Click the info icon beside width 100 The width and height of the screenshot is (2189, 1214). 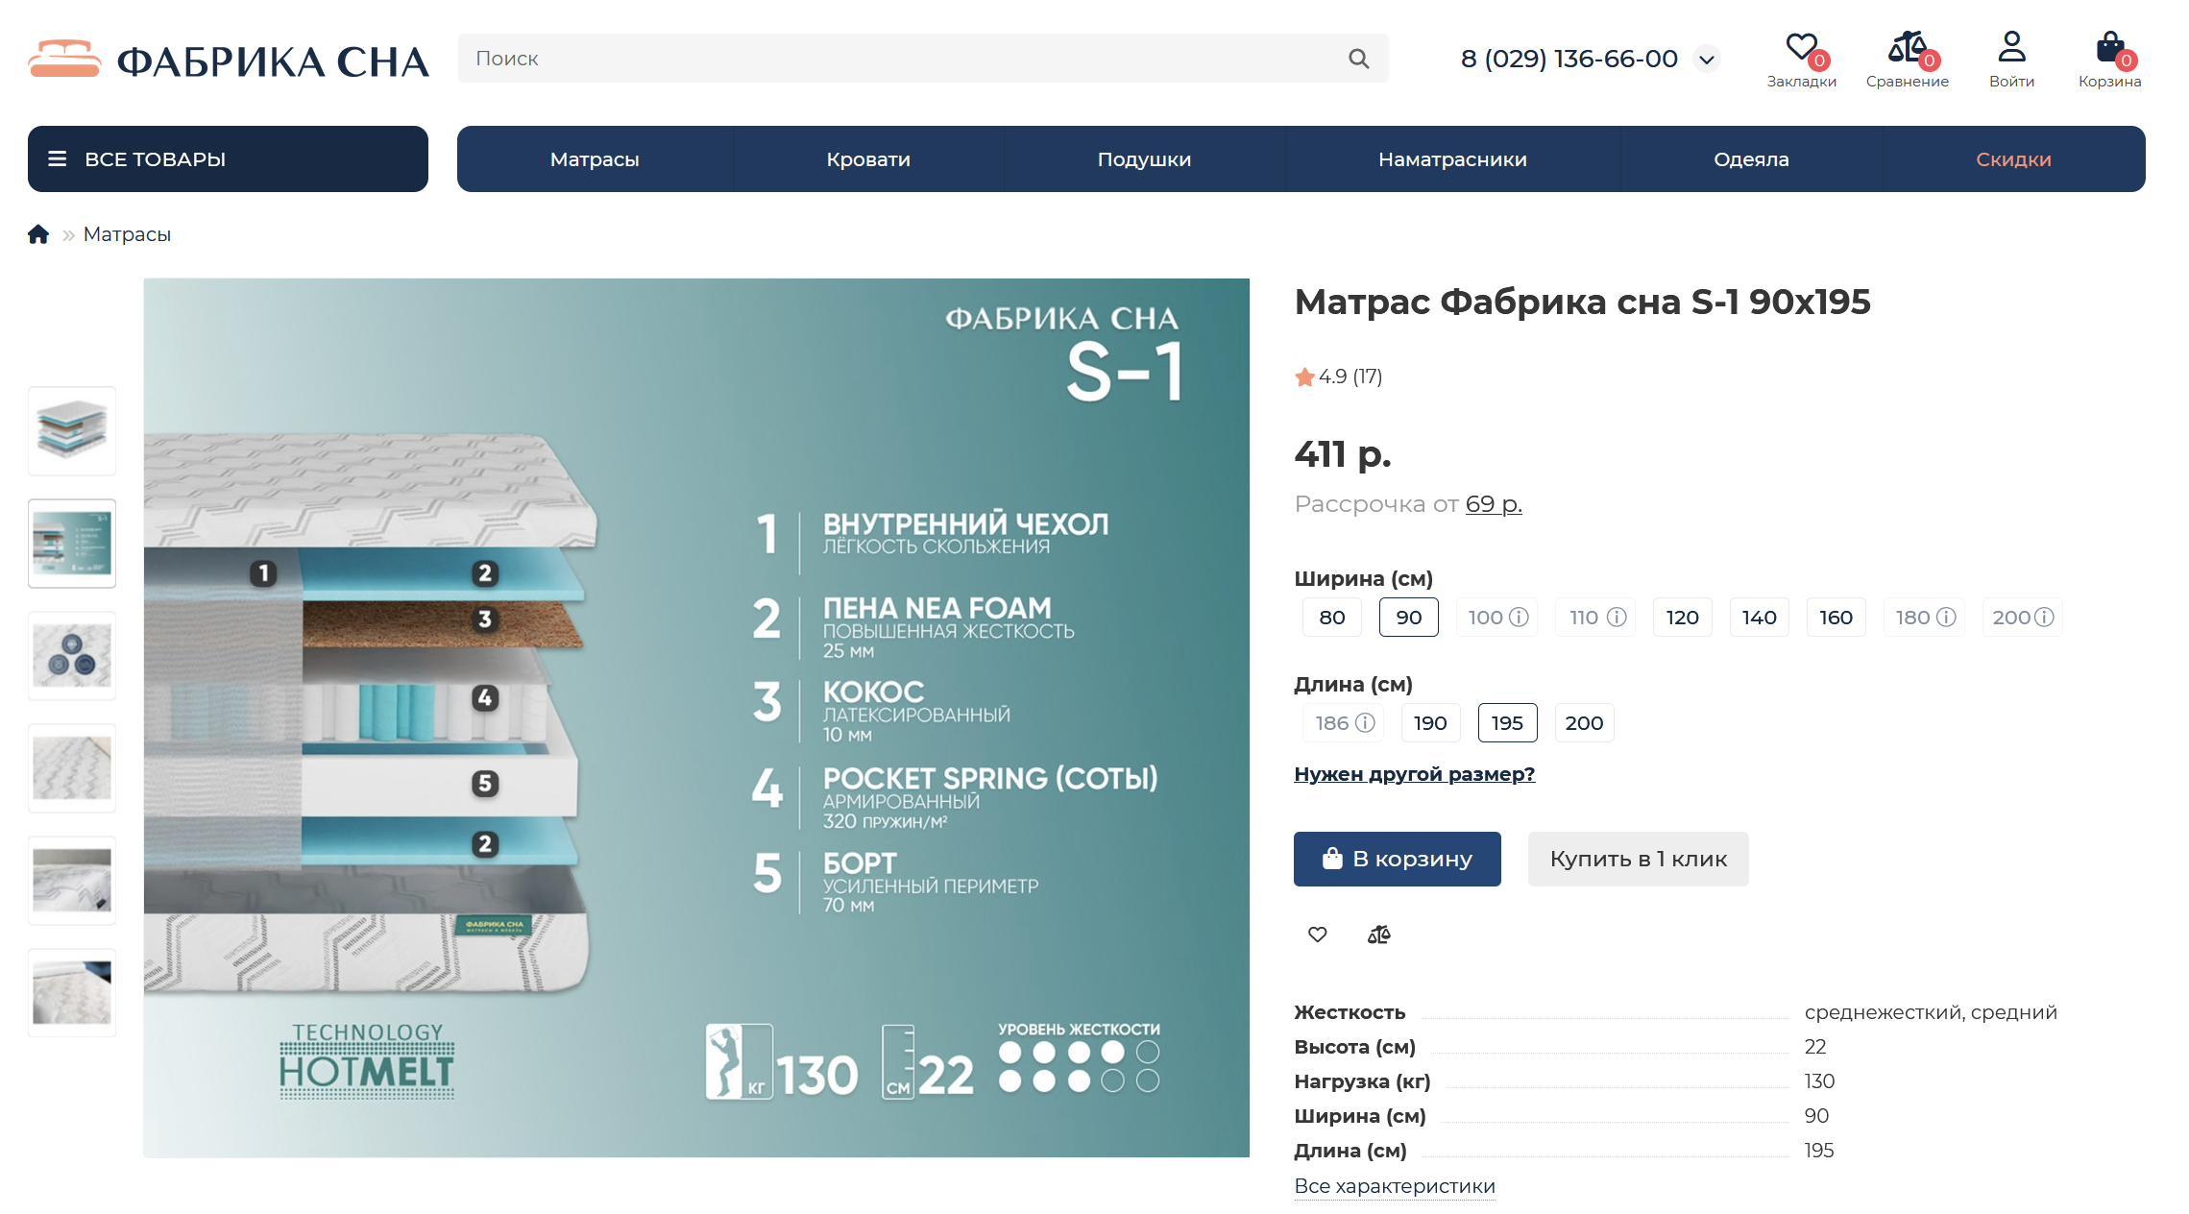coord(1519,618)
